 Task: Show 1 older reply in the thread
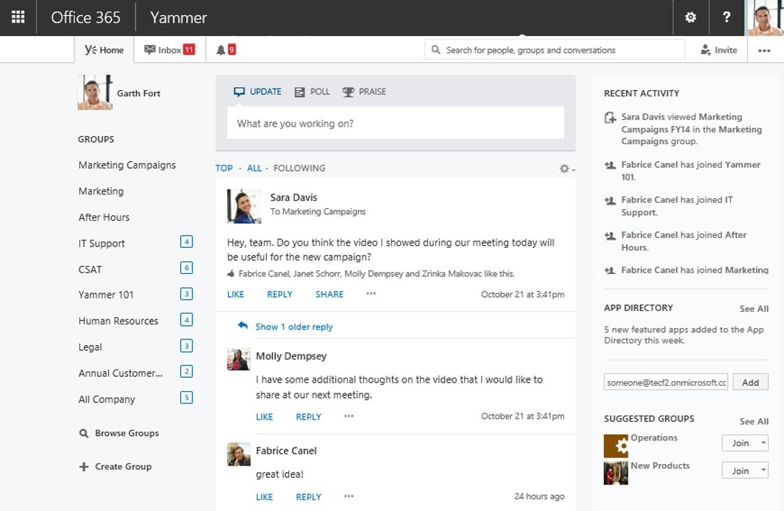pos(294,326)
